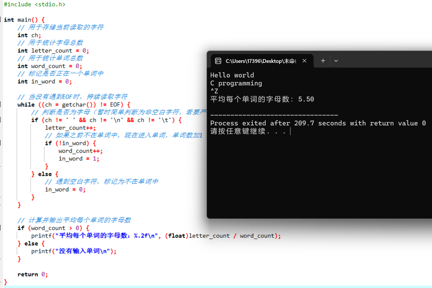
Task: Click the "int letter_count = 0;" declaration
Action: point(53,51)
